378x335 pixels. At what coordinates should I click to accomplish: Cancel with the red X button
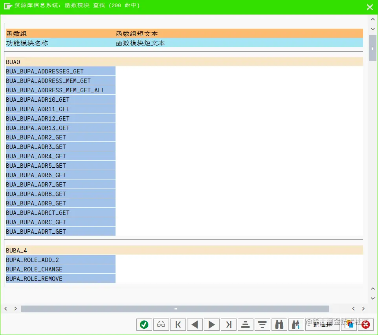(366, 325)
